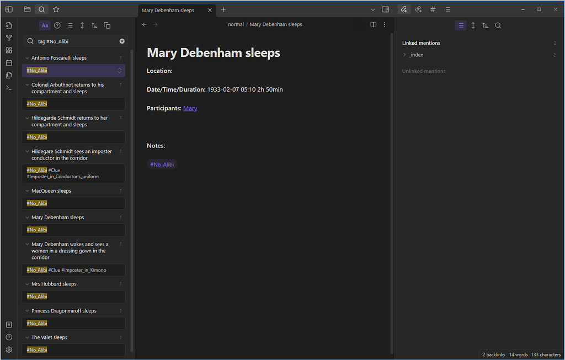
Task: Open the note options three-dot menu
Action: (385, 24)
